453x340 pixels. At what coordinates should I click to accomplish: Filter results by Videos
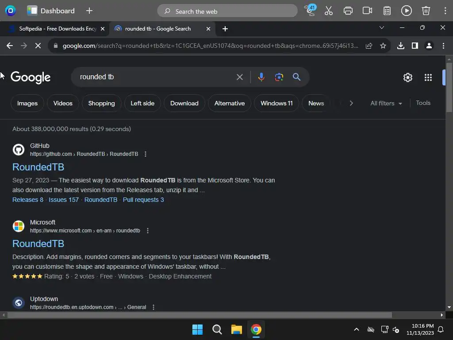pyautogui.click(x=63, y=103)
